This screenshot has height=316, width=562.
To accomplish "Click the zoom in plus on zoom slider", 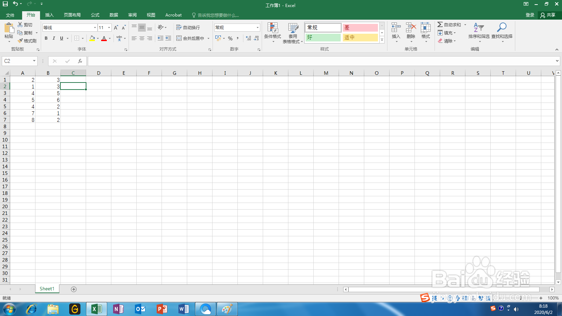I will 541,298.
